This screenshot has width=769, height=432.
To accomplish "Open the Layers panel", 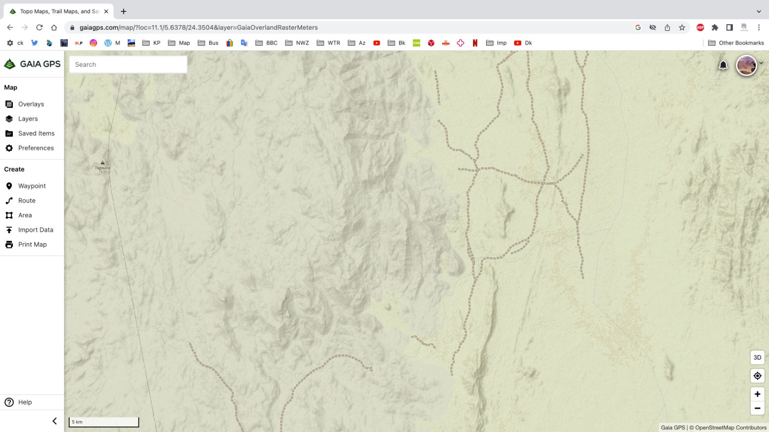I will click(28, 119).
